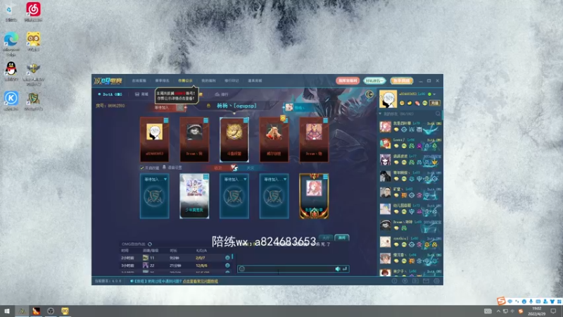563x317 pixels.
Task: Open the first top navigation tab (online service)
Action: coord(139,81)
